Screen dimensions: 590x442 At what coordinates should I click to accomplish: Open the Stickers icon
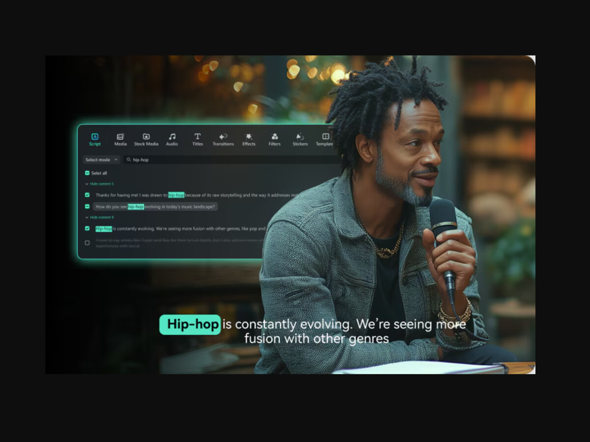tap(300, 137)
